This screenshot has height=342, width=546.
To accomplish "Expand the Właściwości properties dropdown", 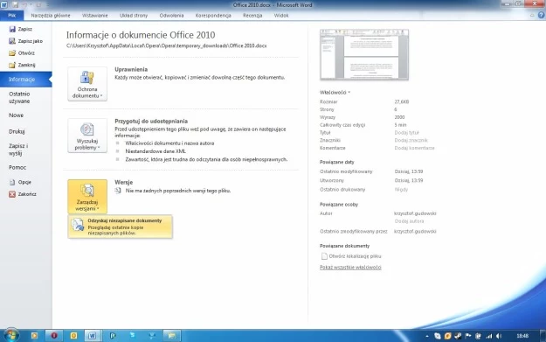I will point(335,93).
